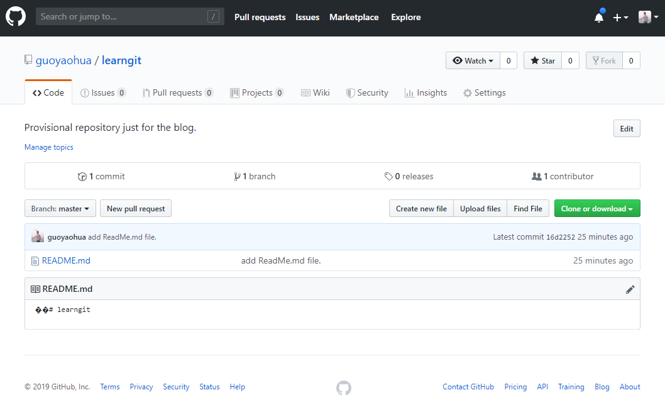Click the pencil icon to edit README.md

point(630,289)
